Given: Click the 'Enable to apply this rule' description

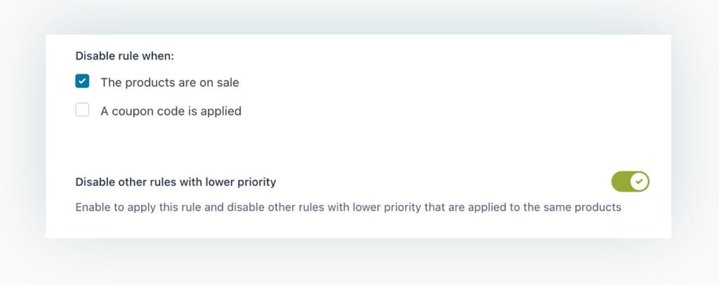Looking at the screenshot, I should [x=348, y=208].
